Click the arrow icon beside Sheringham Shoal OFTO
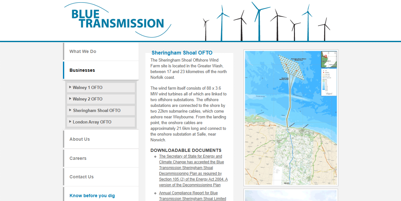Screen dimensions: 401x201 pos(70,110)
